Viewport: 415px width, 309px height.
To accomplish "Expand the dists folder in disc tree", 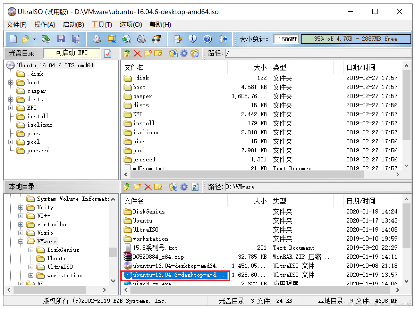I will tap(11, 99).
